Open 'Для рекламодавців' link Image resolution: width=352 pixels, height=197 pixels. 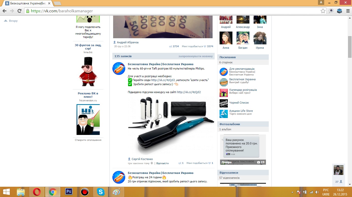[242, 69]
